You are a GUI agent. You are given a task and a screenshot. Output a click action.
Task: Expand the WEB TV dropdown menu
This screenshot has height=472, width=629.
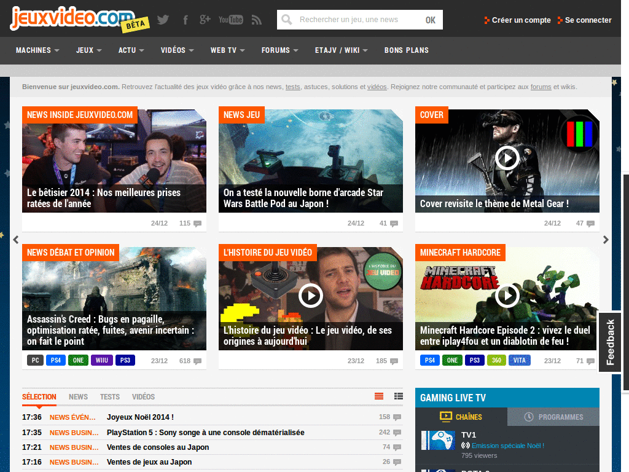[x=227, y=50]
